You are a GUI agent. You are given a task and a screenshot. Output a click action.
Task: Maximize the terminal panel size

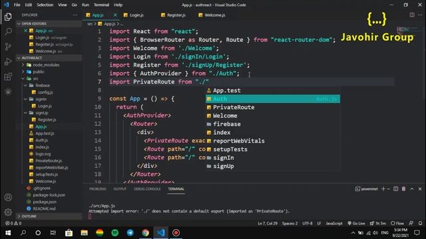click(x=412, y=189)
